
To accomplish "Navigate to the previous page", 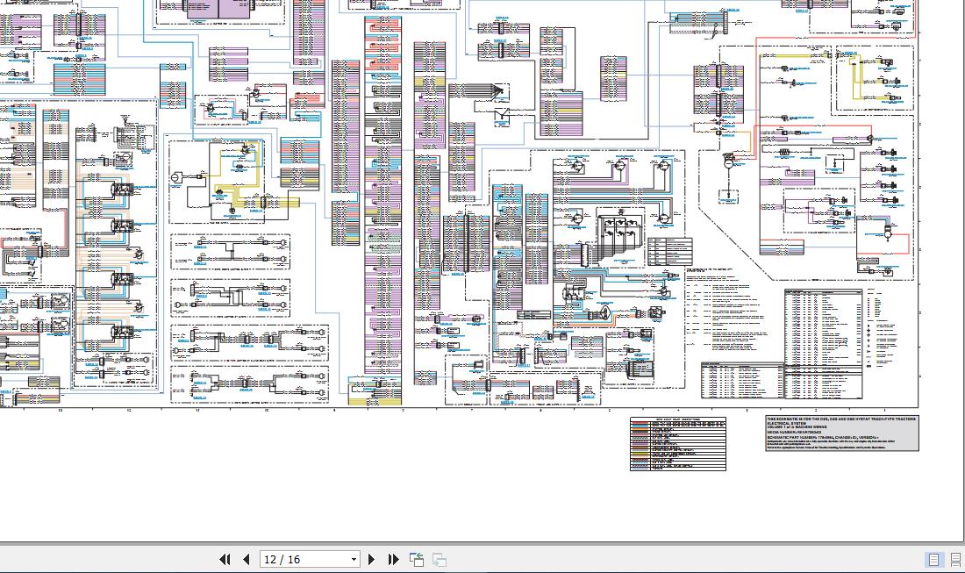I will click(247, 559).
